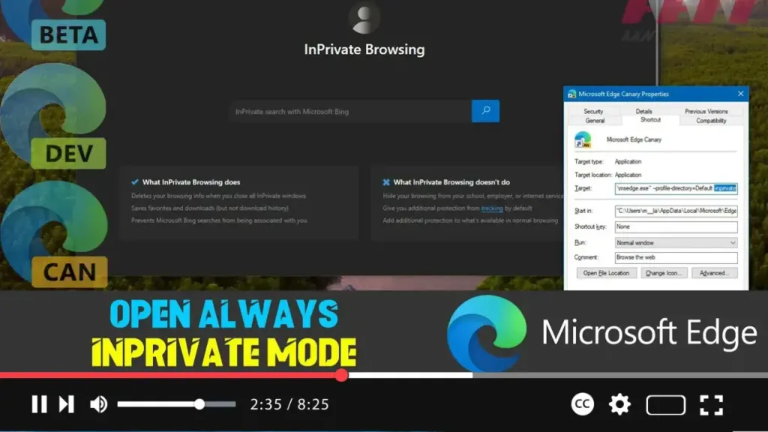Skip to the next video
Image resolution: width=768 pixels, height=432 pixels.
(67, 404)
